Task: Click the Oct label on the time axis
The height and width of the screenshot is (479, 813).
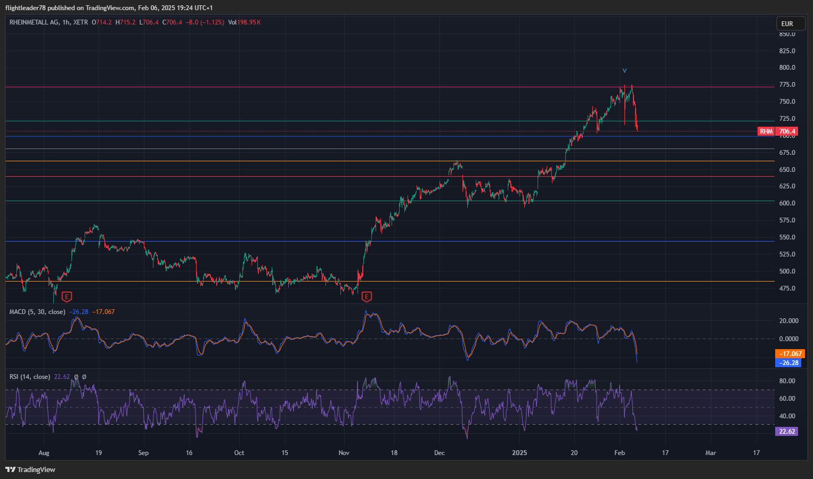Action: (239, 453)
